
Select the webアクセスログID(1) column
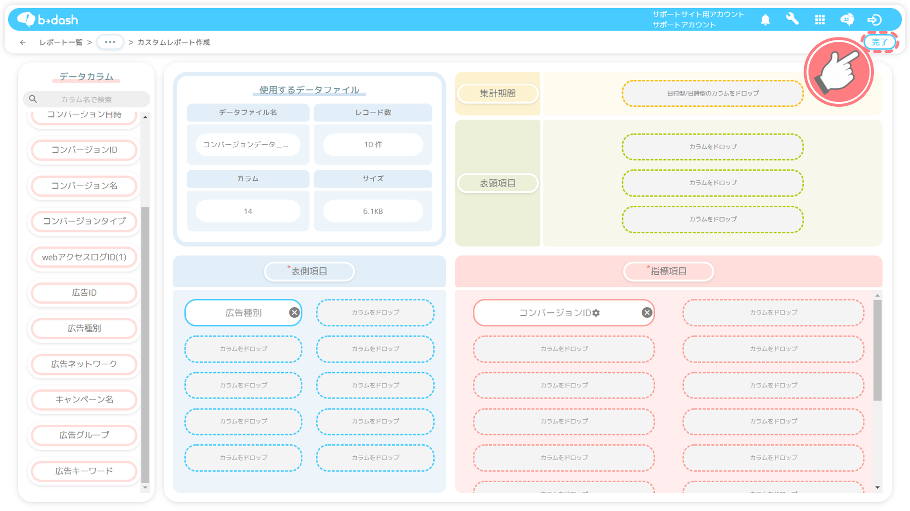(84, 257)
